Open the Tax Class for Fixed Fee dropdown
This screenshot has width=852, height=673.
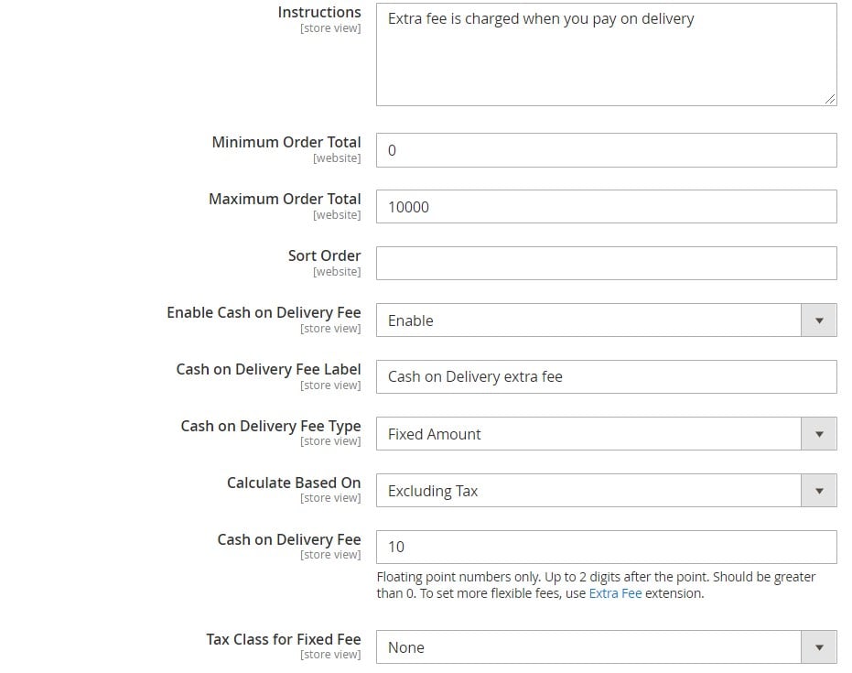pos(607,647)
